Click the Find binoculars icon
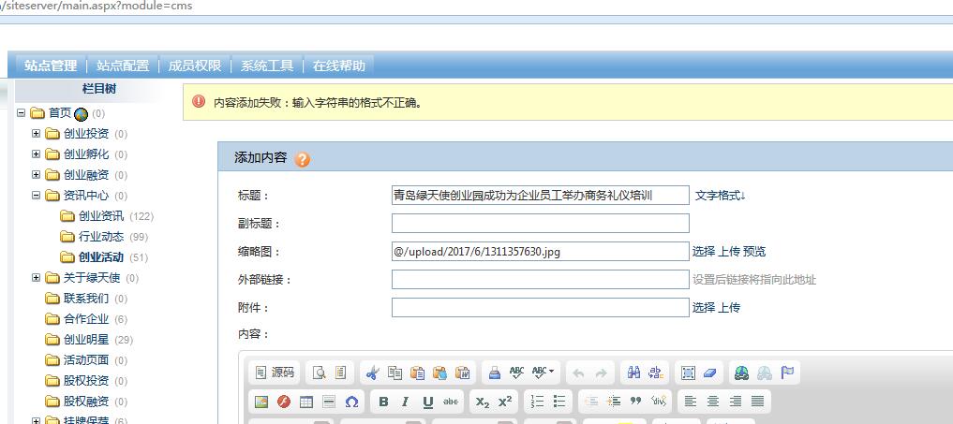Image resolution: width=953 pixels, height=424 pixels. point(634,373)
